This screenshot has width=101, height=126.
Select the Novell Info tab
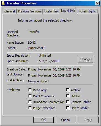tap(68, 11)
